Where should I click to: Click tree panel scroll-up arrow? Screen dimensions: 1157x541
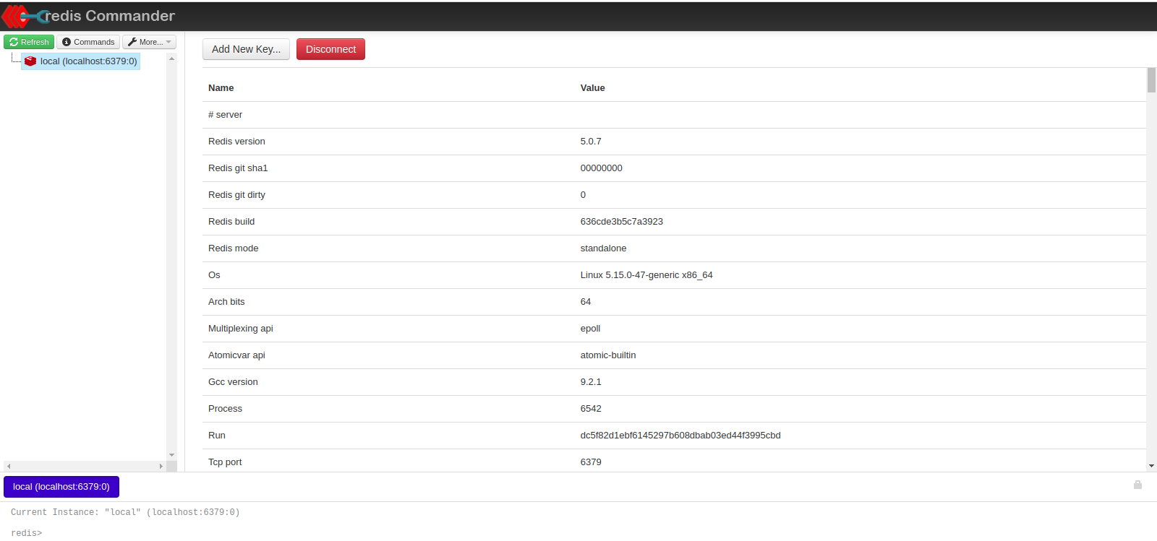click(171, 59)
